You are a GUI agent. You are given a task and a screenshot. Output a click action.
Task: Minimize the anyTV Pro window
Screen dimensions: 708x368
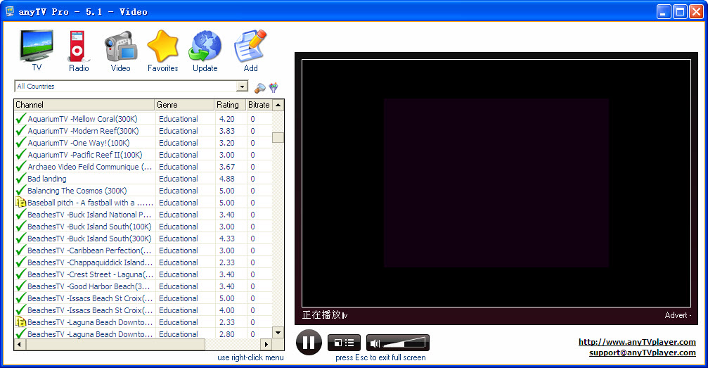[663, 12]
